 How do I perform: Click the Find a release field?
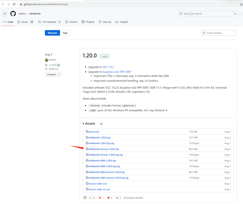[x=219, y=33]
